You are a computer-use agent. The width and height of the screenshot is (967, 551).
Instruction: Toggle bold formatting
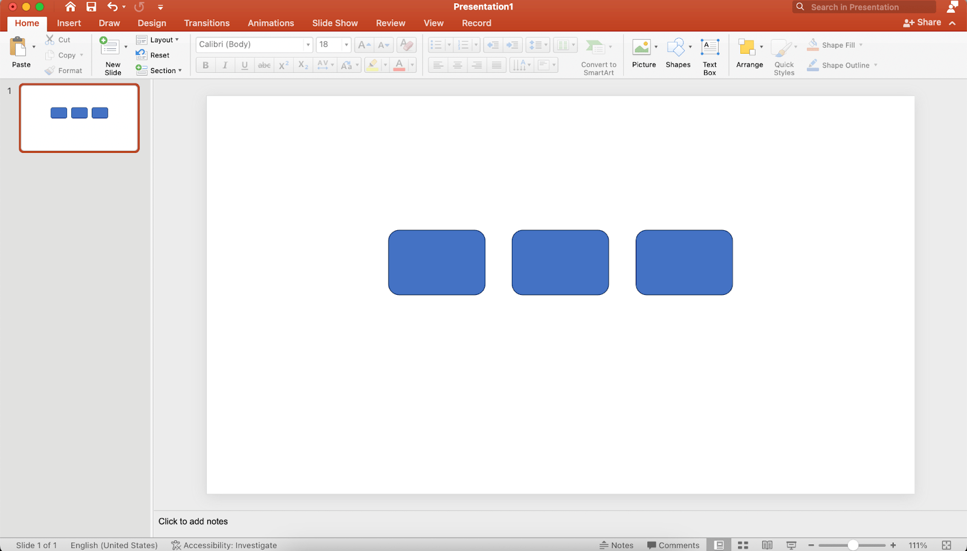click(205, 65)
